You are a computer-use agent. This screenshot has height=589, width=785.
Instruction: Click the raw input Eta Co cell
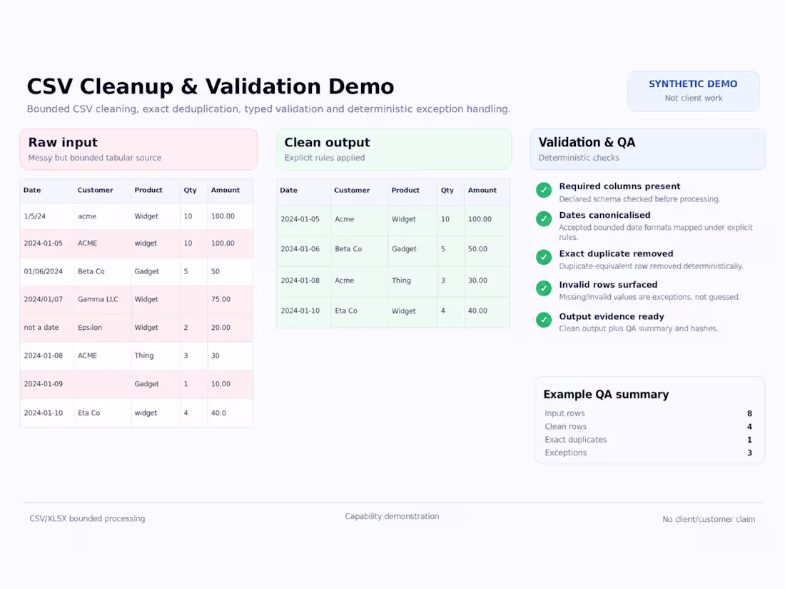coord(88,413)
